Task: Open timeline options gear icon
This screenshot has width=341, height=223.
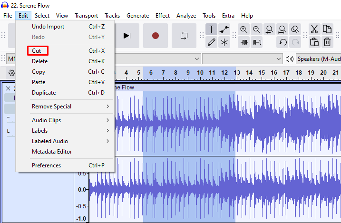Action: coord(12,73)
